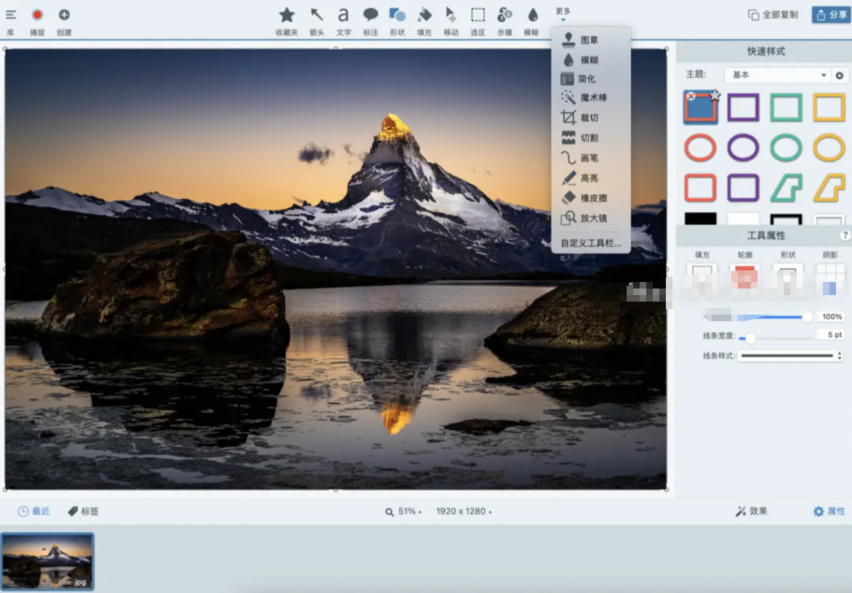
Task: Apply the purple rectangle quick style
Action: click(743, 107)
